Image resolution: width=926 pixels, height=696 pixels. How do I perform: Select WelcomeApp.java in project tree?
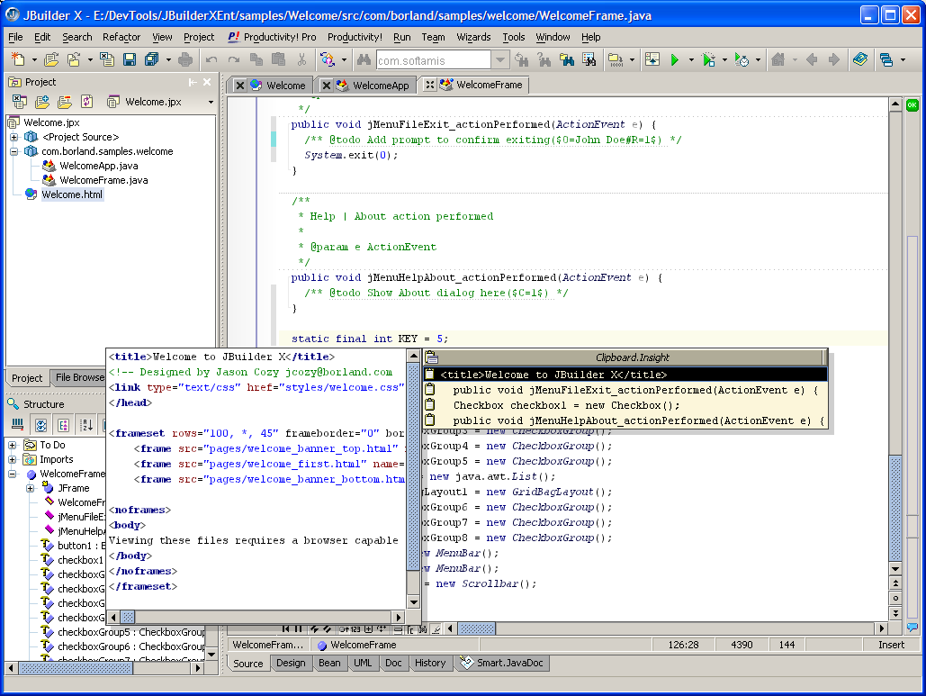tap(98, 166)
